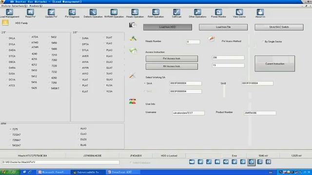
Task: Open Other Operations from the toolbar
Action: (197, 14)
